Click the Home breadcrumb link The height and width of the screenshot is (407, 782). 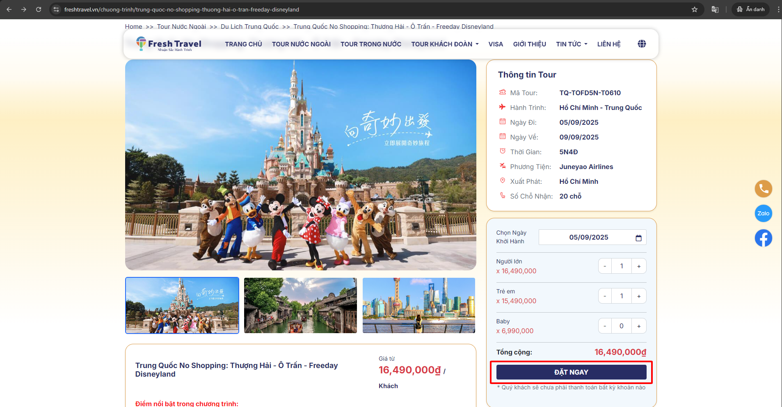coord(133,26)
